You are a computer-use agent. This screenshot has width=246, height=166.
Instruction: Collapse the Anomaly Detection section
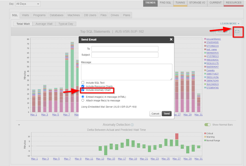[19, 125]
